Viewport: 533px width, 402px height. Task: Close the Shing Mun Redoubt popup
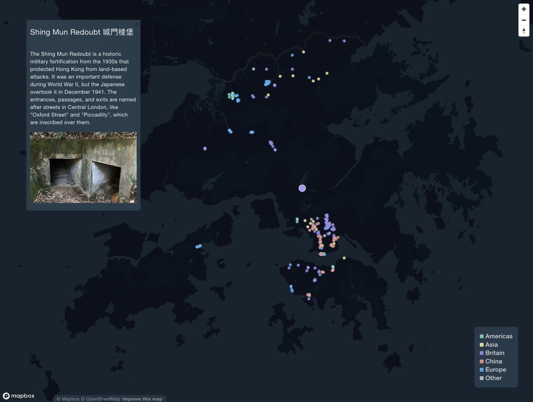tap(136, 24)
